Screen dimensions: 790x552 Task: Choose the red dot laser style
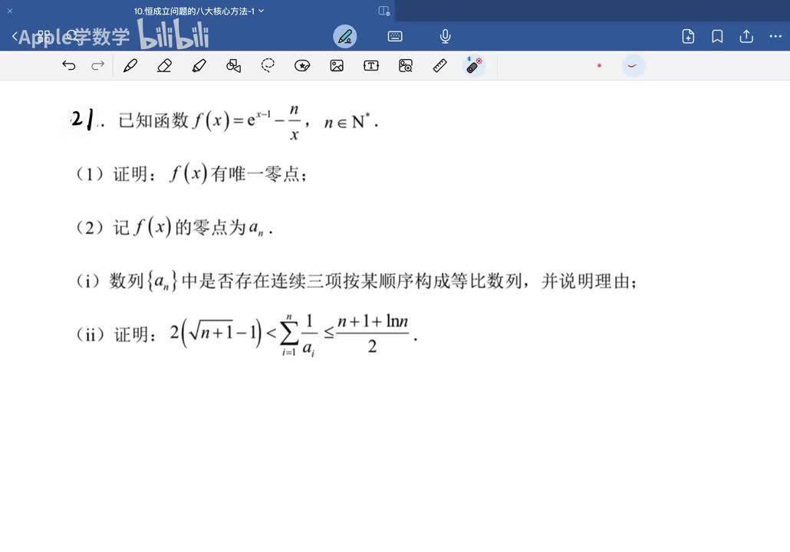pos(599,65)
